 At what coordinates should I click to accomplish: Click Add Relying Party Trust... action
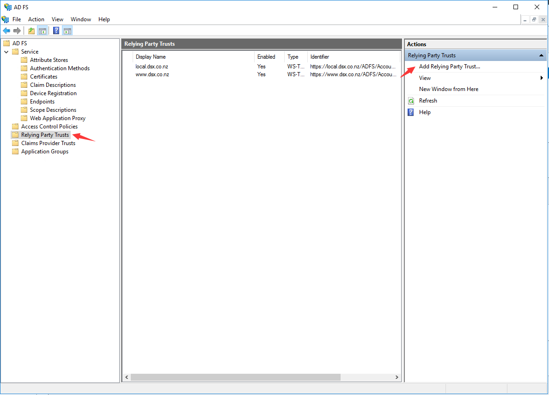pyautogui.click(x=449, y=67)
